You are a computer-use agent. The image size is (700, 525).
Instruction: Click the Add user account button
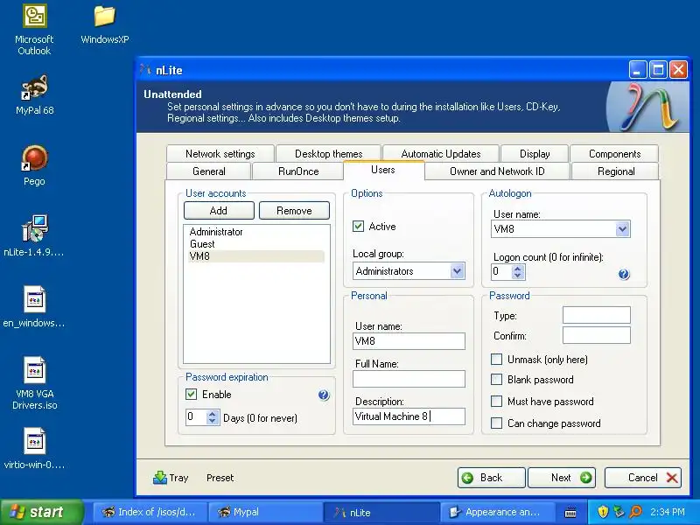click(219, 210)
